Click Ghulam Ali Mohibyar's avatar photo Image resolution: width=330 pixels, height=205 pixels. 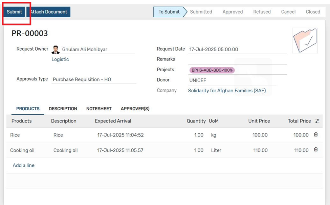tap(56, 50)
